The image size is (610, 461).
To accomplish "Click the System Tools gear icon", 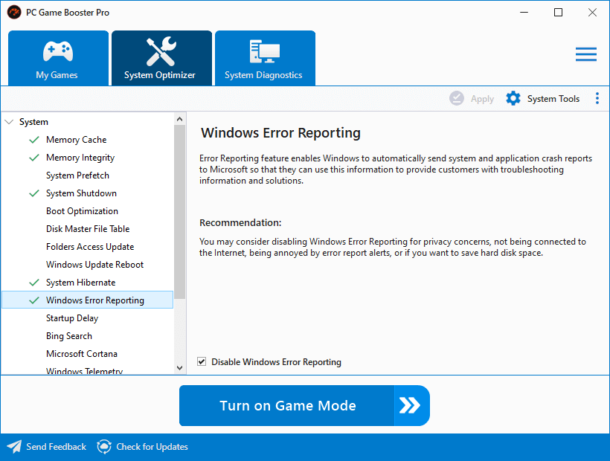I will [513, 97].
